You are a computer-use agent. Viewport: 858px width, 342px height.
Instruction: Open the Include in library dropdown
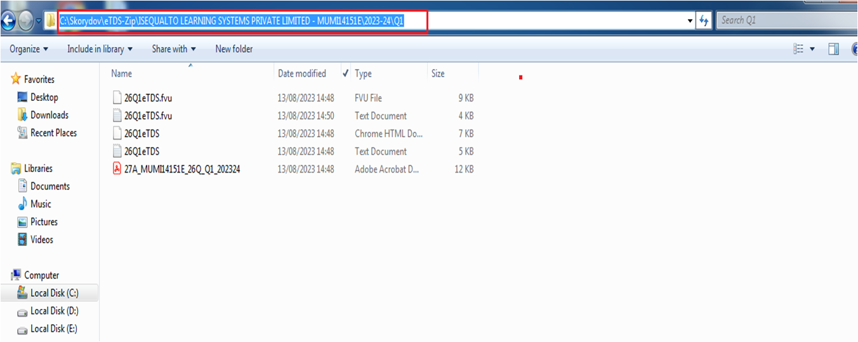(x=100, y=49)
